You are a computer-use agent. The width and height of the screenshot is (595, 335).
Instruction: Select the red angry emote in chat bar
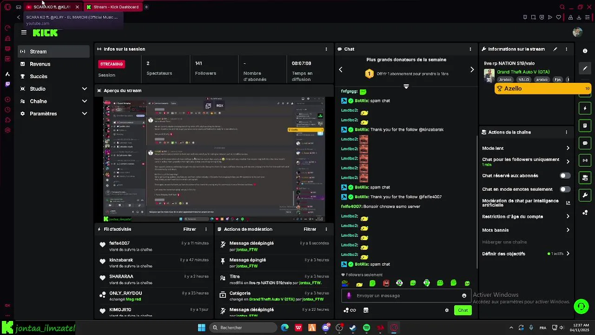(x=386, y=283)
